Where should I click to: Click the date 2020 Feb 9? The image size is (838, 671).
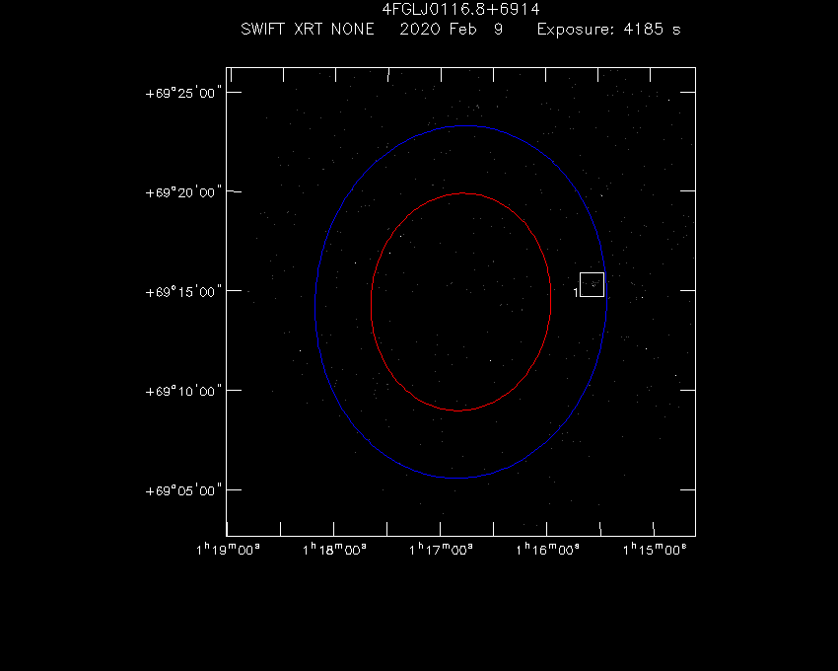tap(452, 29)
